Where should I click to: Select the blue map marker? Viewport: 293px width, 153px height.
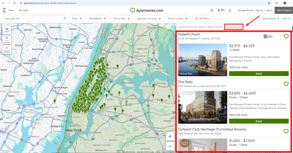click(x=99, y=77)
